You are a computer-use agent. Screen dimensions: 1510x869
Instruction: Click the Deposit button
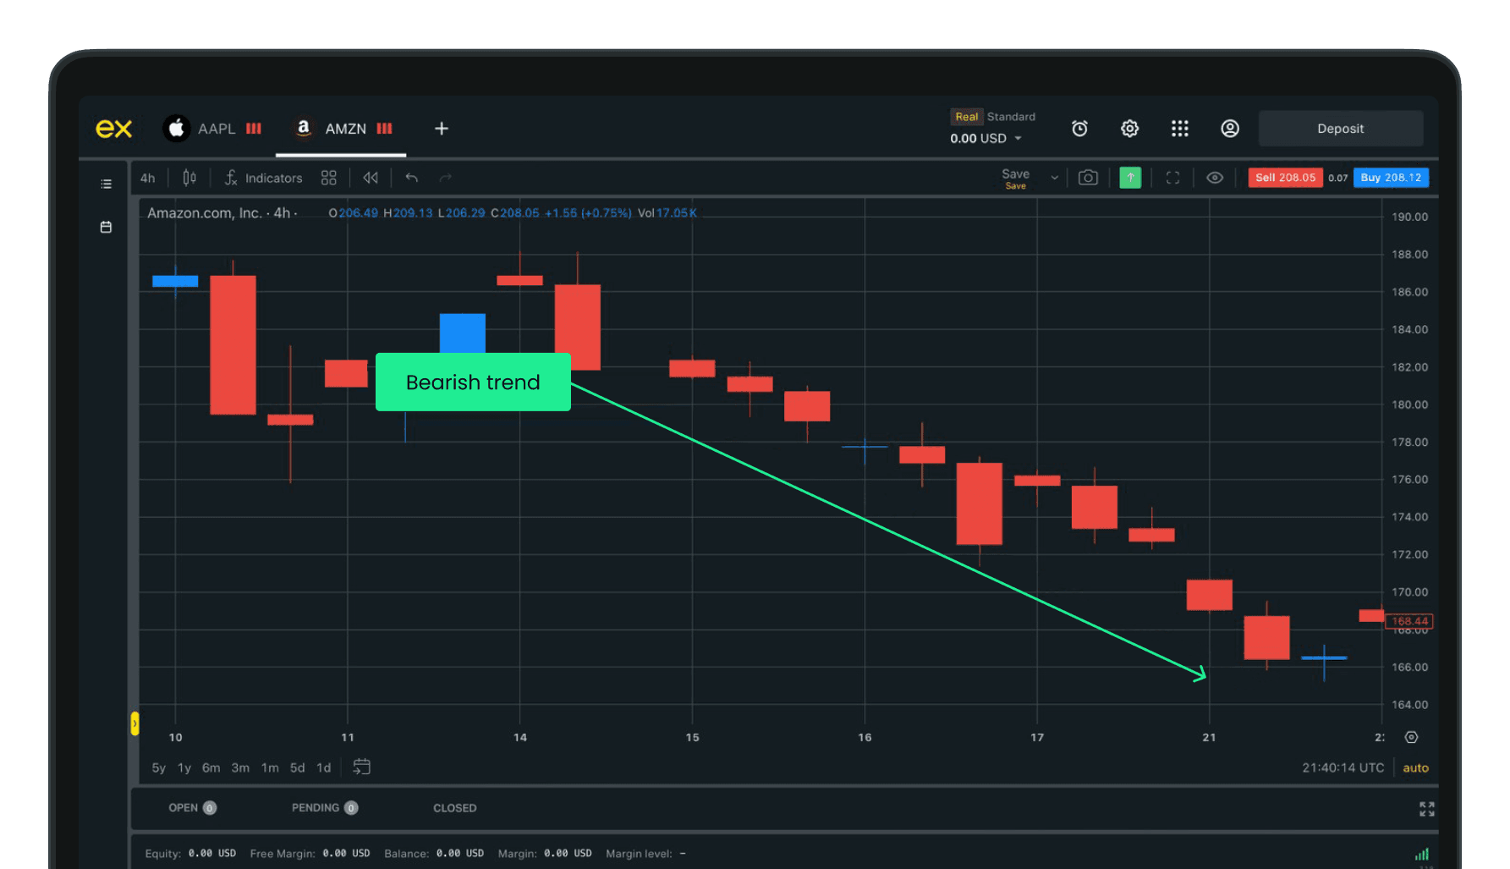tap(1340, 129)
